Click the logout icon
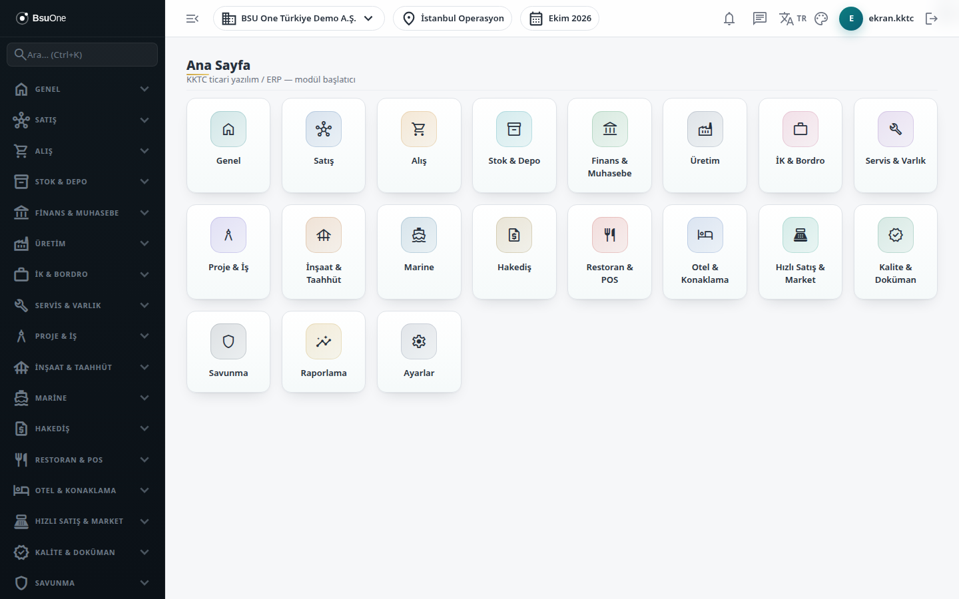This screenshot has width=959, height=599. point(932,19)
